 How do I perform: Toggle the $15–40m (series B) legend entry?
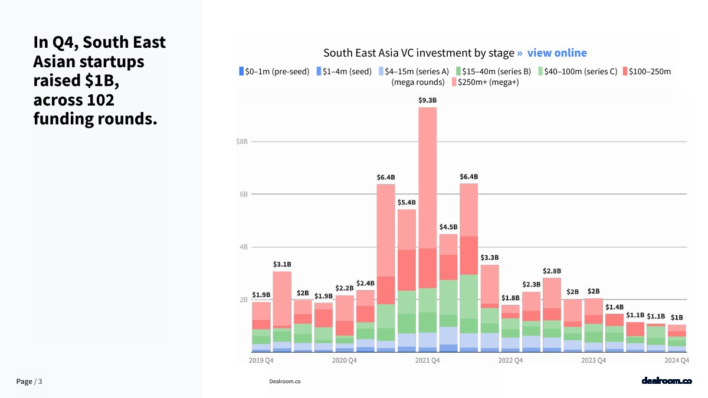point(494,71)
